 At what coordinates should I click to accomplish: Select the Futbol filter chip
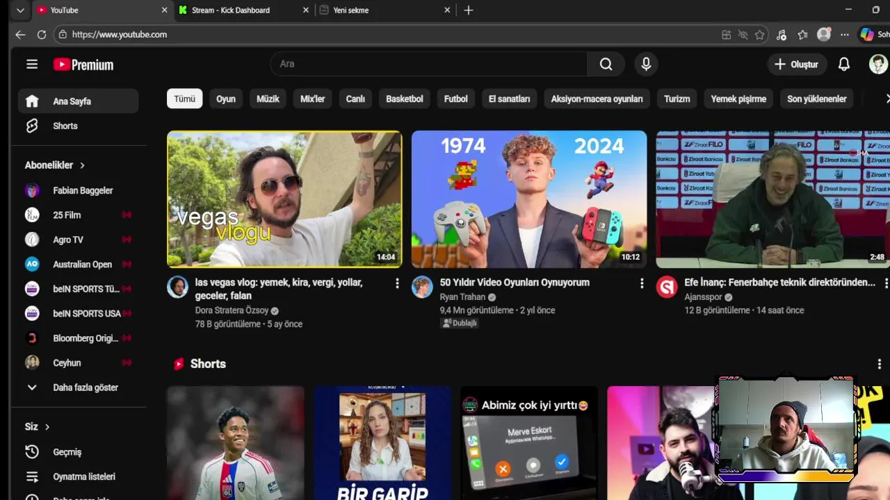point(456,99)
